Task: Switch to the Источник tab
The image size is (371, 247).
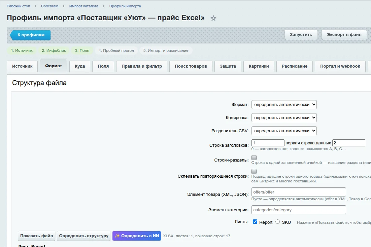Action: (22, 66)
